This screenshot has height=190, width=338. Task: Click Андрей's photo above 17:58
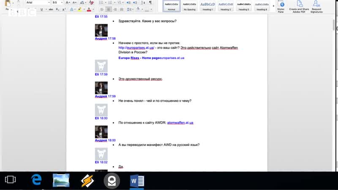pos(101,30)
